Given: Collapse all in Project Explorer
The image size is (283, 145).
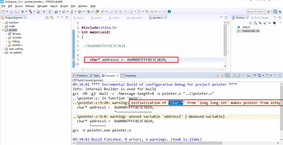Looking at the screenshot, I should tap(47, 18).
